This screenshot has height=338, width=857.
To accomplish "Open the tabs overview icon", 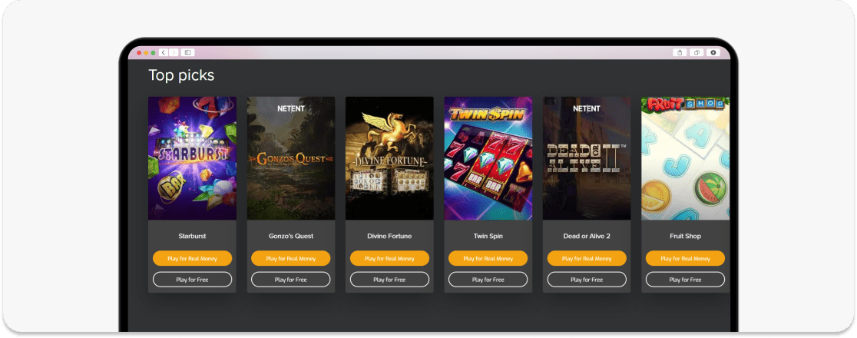I will point(697,52).
